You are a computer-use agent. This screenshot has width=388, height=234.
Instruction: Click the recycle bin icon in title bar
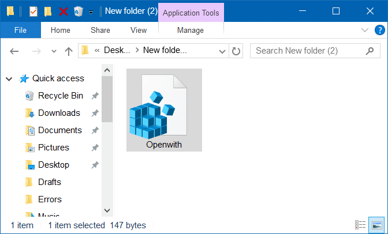[x=78, y=12]
